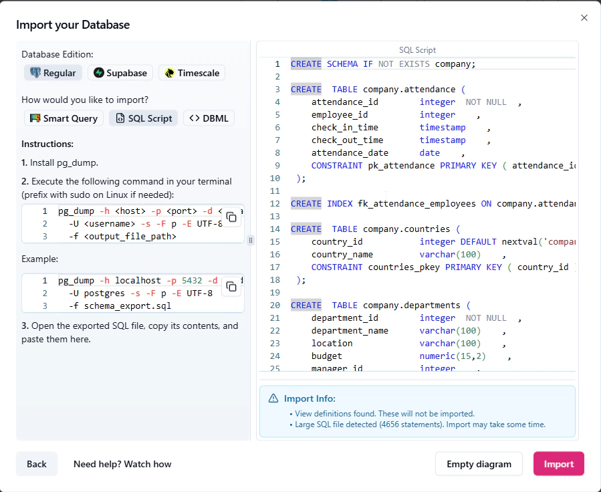
Task: Click the PostgreSQL elephant icon on Regular
Action: click(35, 73)
